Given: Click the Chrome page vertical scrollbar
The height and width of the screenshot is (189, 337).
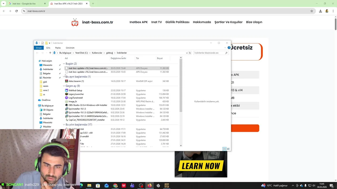Looking at the screenshot, I should tap(336, 24).
